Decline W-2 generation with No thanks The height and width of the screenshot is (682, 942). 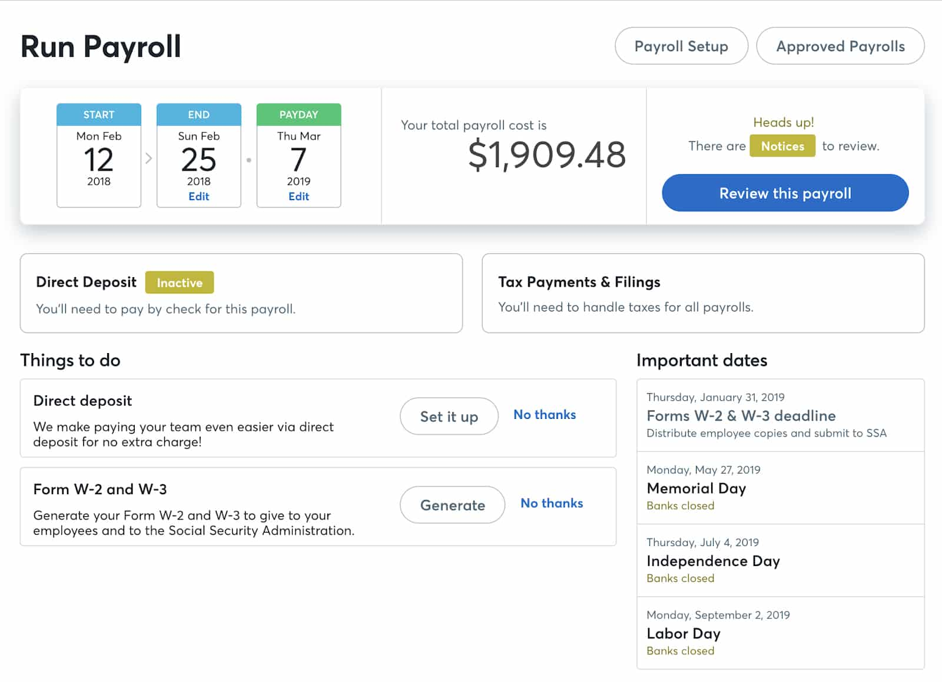(x=551, y=503)
